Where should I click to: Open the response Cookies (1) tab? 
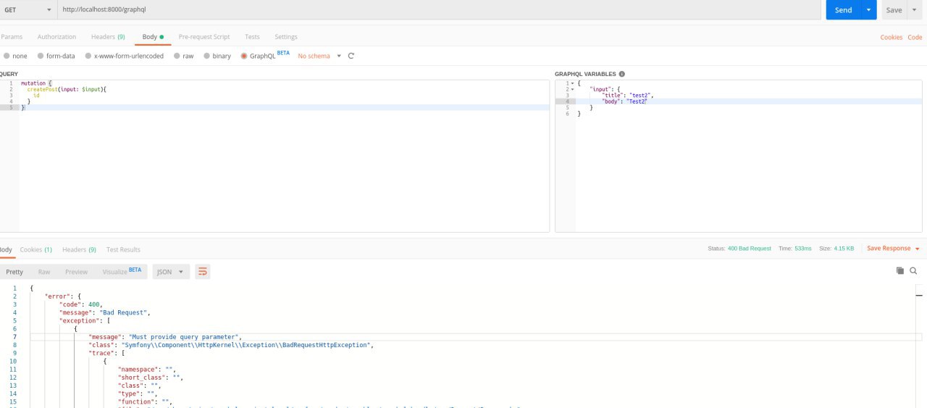(35, 249)
